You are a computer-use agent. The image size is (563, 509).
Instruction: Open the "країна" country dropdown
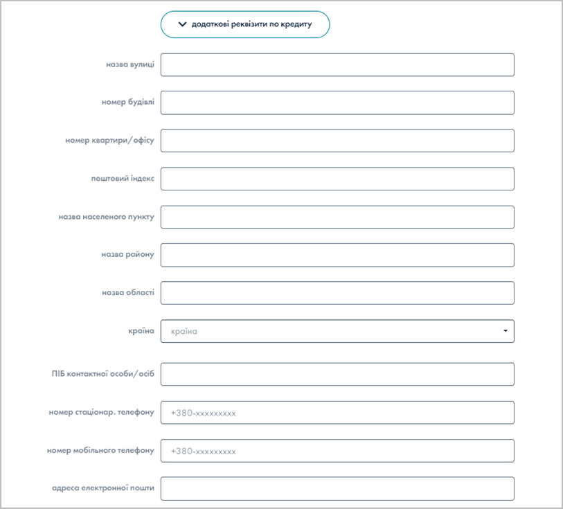pos(337,331)
